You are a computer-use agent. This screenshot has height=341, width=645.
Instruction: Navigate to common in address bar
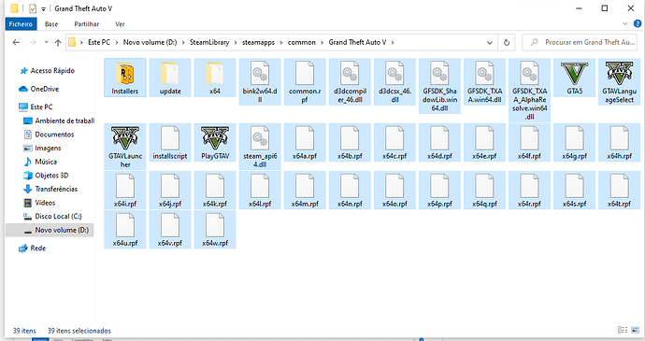(302, 42)
